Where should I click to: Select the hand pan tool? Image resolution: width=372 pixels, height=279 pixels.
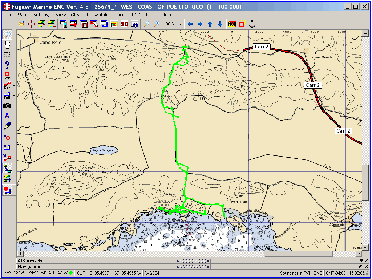pyautogui.click(x=8, y=45)
